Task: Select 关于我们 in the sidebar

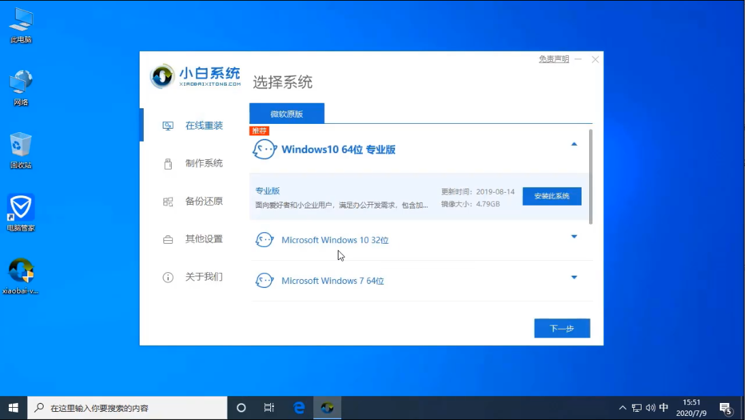Action: pos(167,277)
